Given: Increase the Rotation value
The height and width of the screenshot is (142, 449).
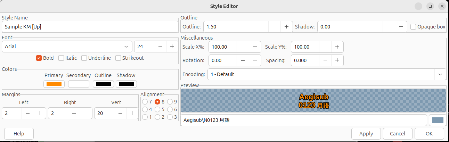Looking at the screenshot, I should click(255, 60).
